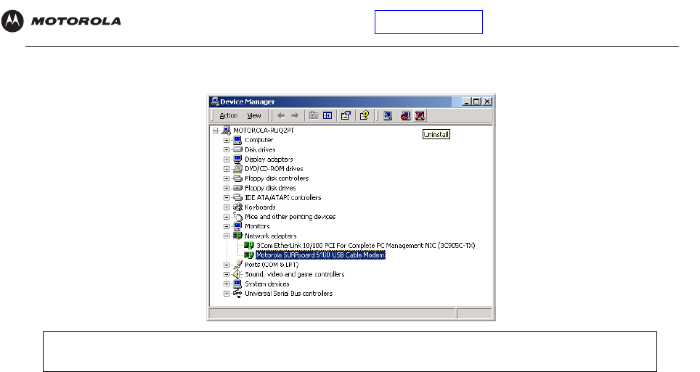The height and width of the screenshot is (372, 700).
Task: Click the Display adapters category icon
Action: (x=238, y=160)
